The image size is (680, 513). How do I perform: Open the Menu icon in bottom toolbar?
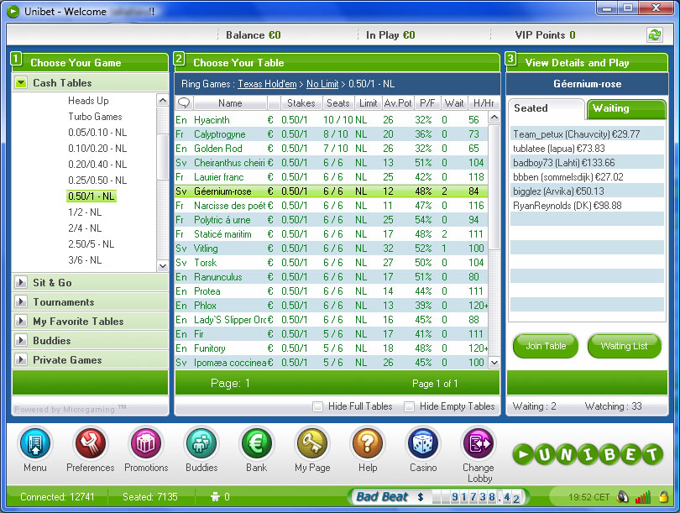(35, 443)
